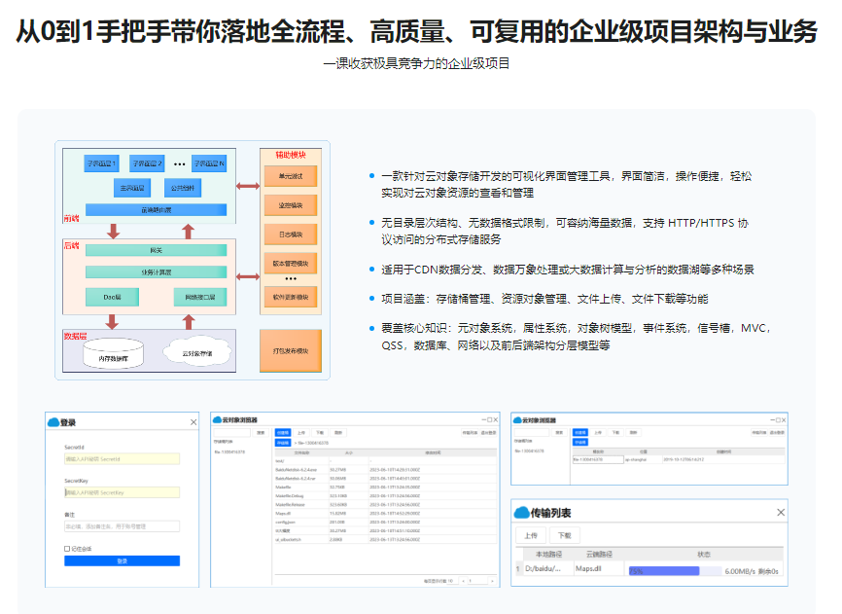The height and width of the screenshot is (614, 842).
Task: Click the SecretId input field
Action: 123,458
